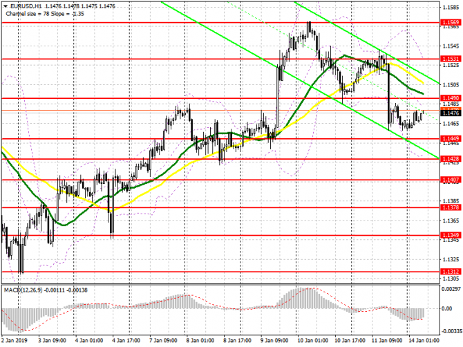Viewport: 463px width, 347px height.
Task: Click the 0.00 MACD zero-line value
Action: (446, 308)
